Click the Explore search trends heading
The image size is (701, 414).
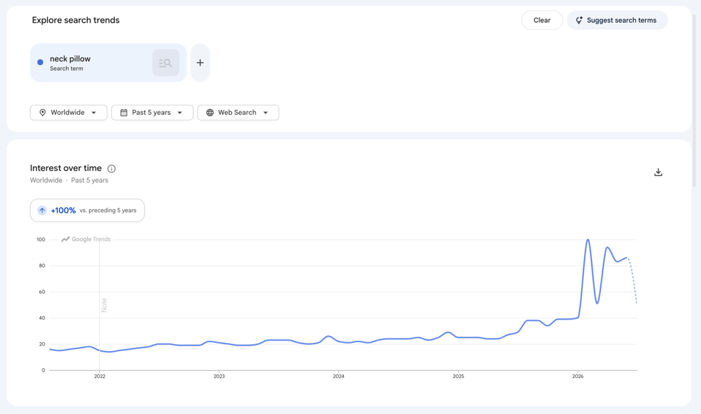[75, 20]
